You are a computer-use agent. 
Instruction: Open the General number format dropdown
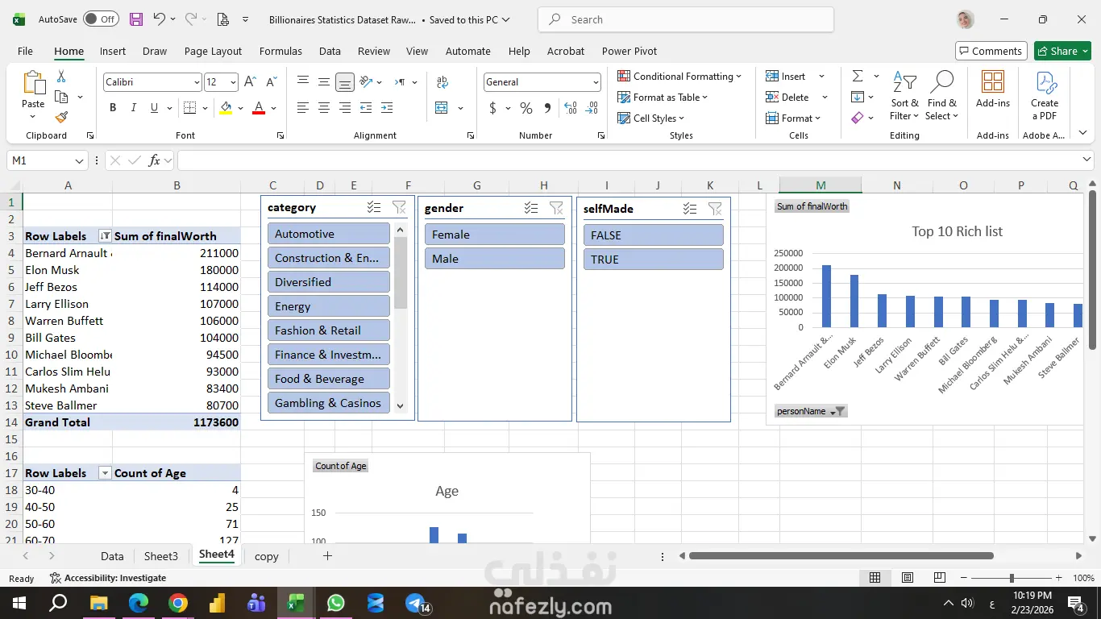click(596, 82)
